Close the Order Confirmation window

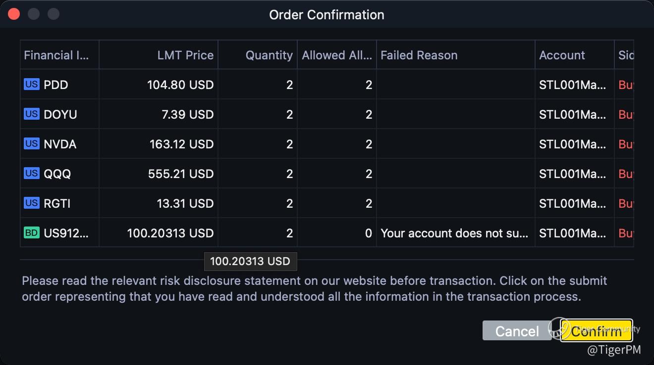(x=14, y=14)
